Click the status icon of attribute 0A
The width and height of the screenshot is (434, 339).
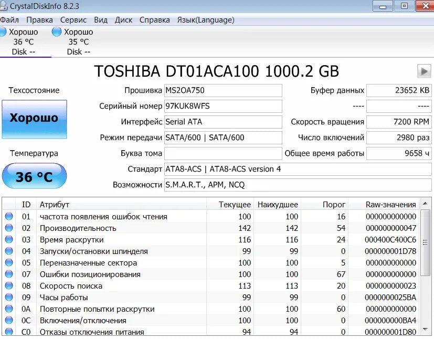tap(9, 309)
